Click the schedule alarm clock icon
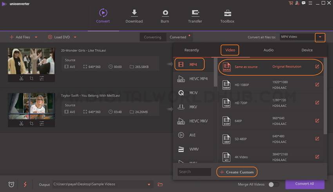Screen dimensions: 333x192 11,184
